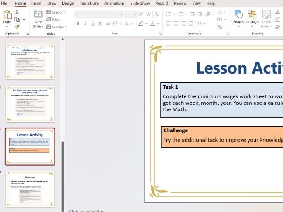Screen dimensions: 283x212
Task: Click slide panel scrollbar up arrow
Action: (62, 39)
